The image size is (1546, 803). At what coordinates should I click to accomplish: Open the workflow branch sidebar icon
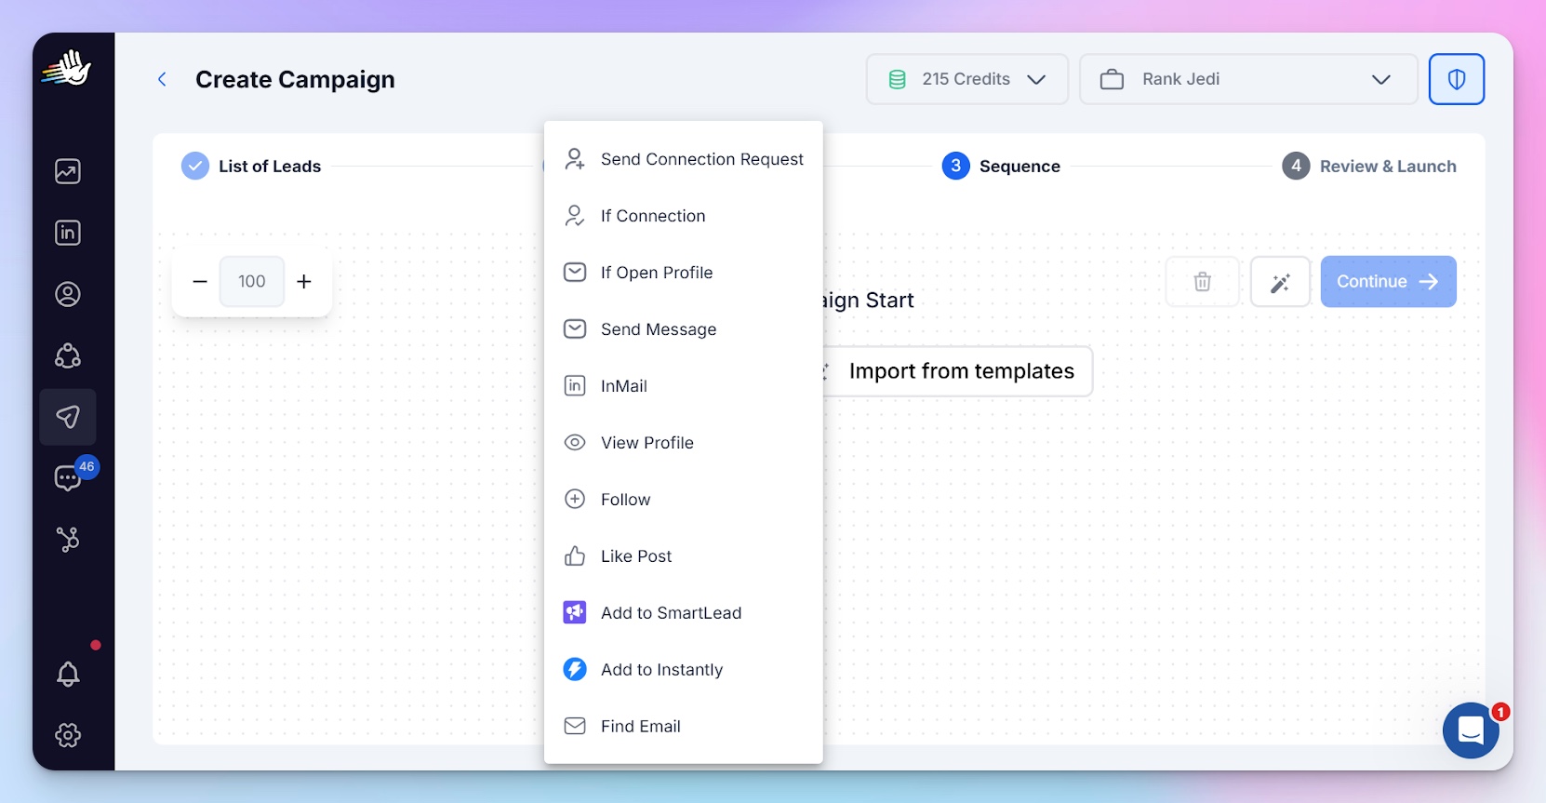point(68,540)
